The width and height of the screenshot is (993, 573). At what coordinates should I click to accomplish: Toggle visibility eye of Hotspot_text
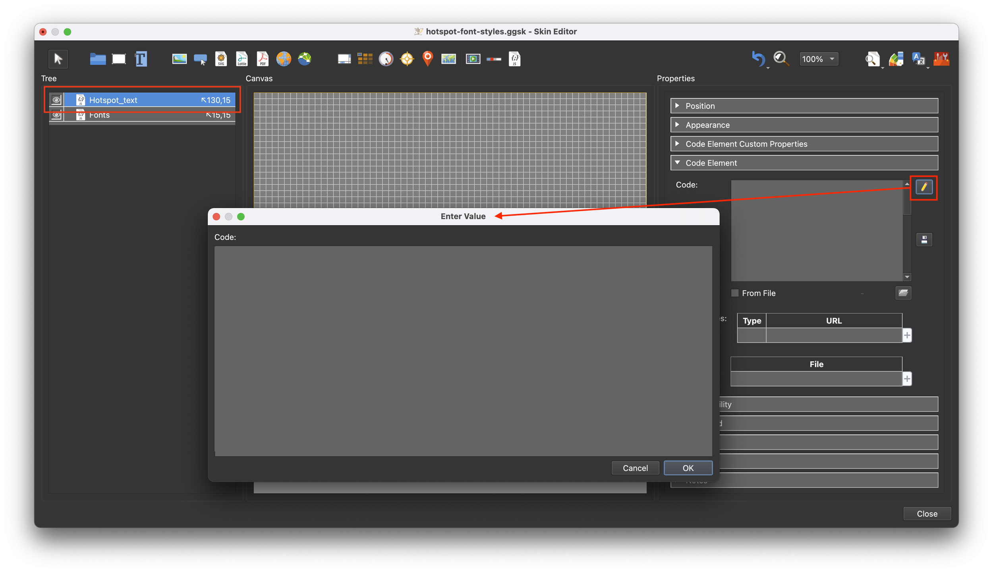pyautogui.click(x=56, y=100)
